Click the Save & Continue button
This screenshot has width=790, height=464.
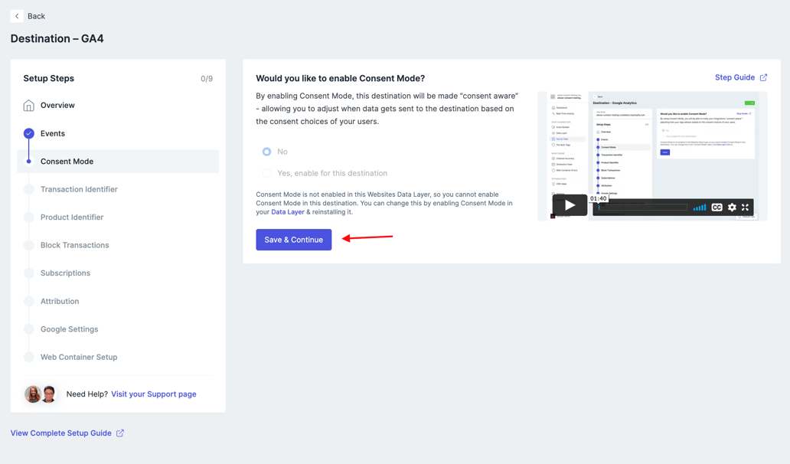294,240
